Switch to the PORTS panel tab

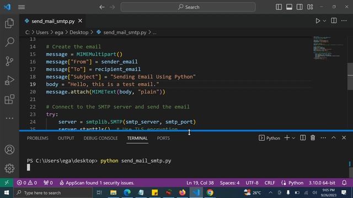point(163,138)
